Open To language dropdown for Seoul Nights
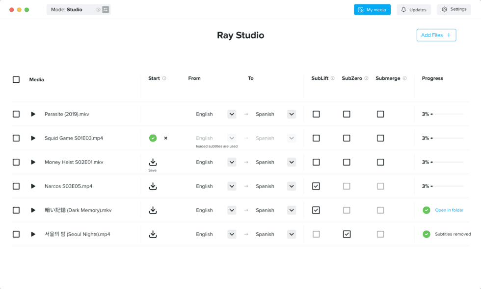This screenshot has height=289, width=481. coord(292,234)
